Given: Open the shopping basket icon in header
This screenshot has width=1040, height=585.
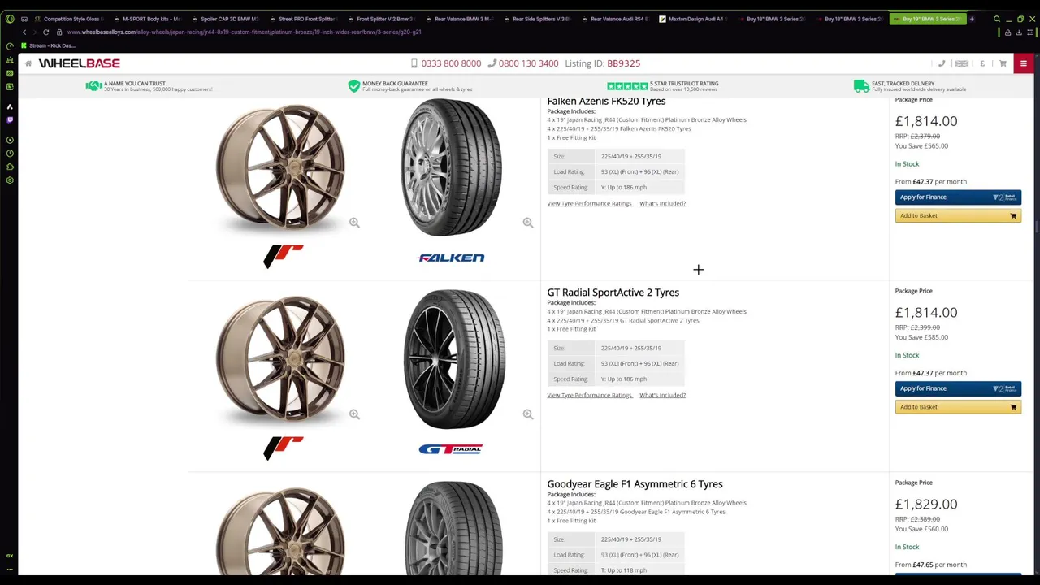Looking at the screenshot, I should pyautogui.click(x=1003, y=63).
